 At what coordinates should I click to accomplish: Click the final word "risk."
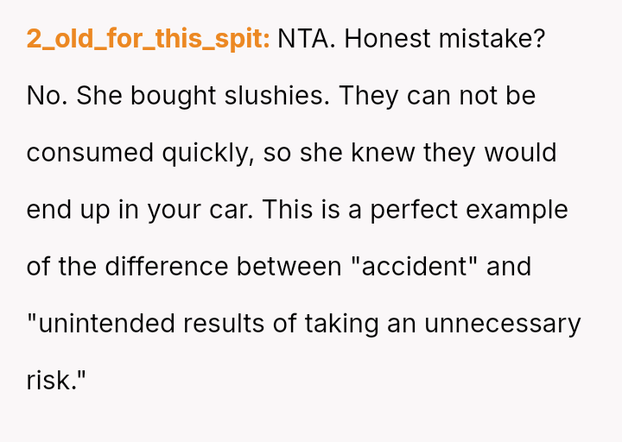tap(57, 381)
